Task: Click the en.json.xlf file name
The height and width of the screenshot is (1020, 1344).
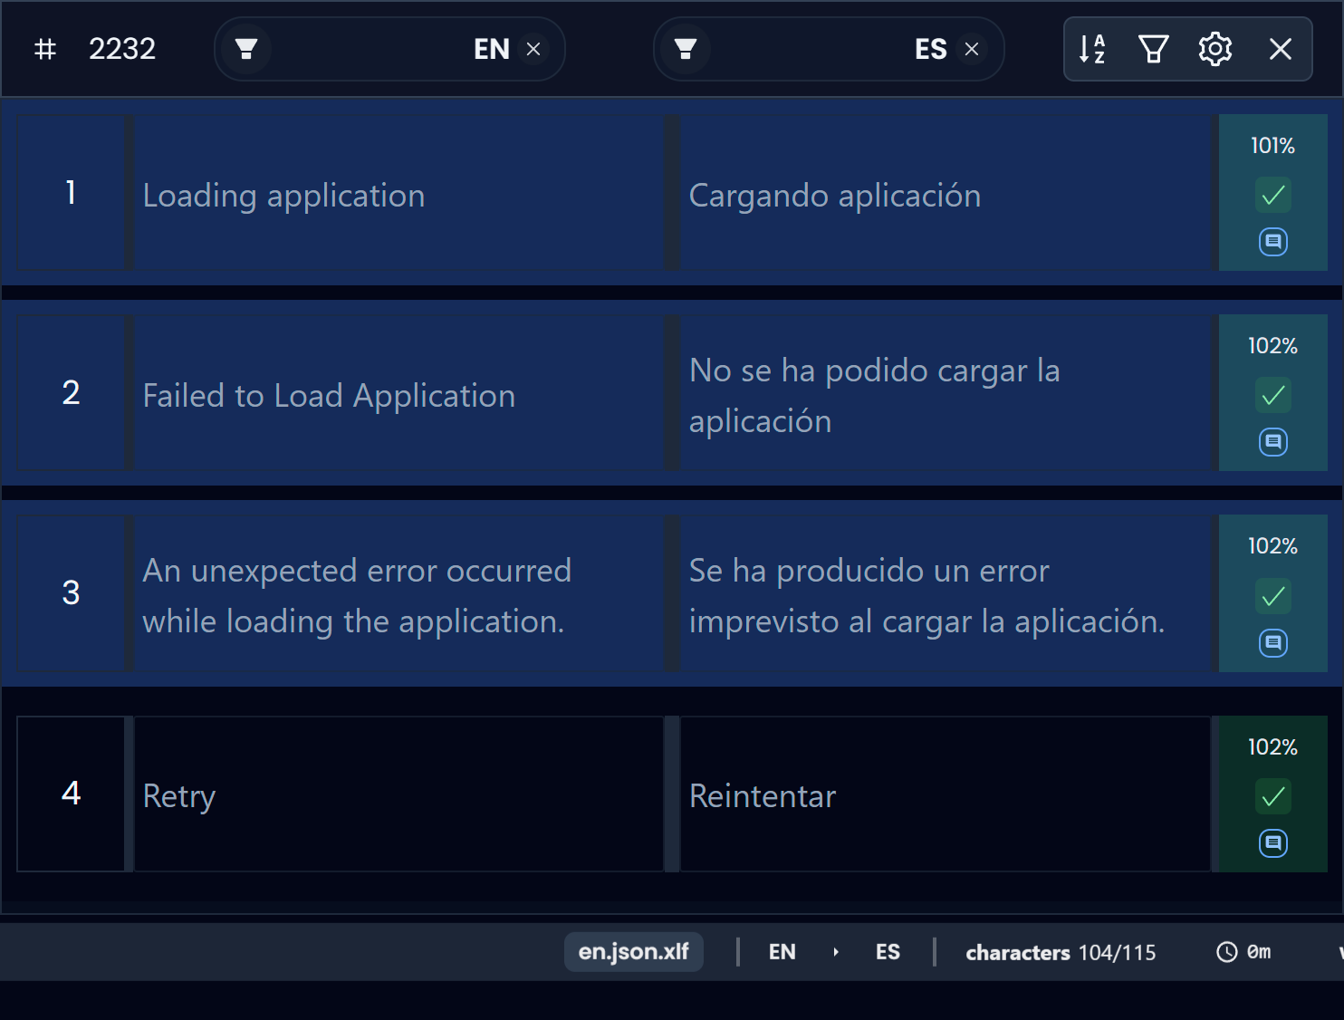Action: 633,952
